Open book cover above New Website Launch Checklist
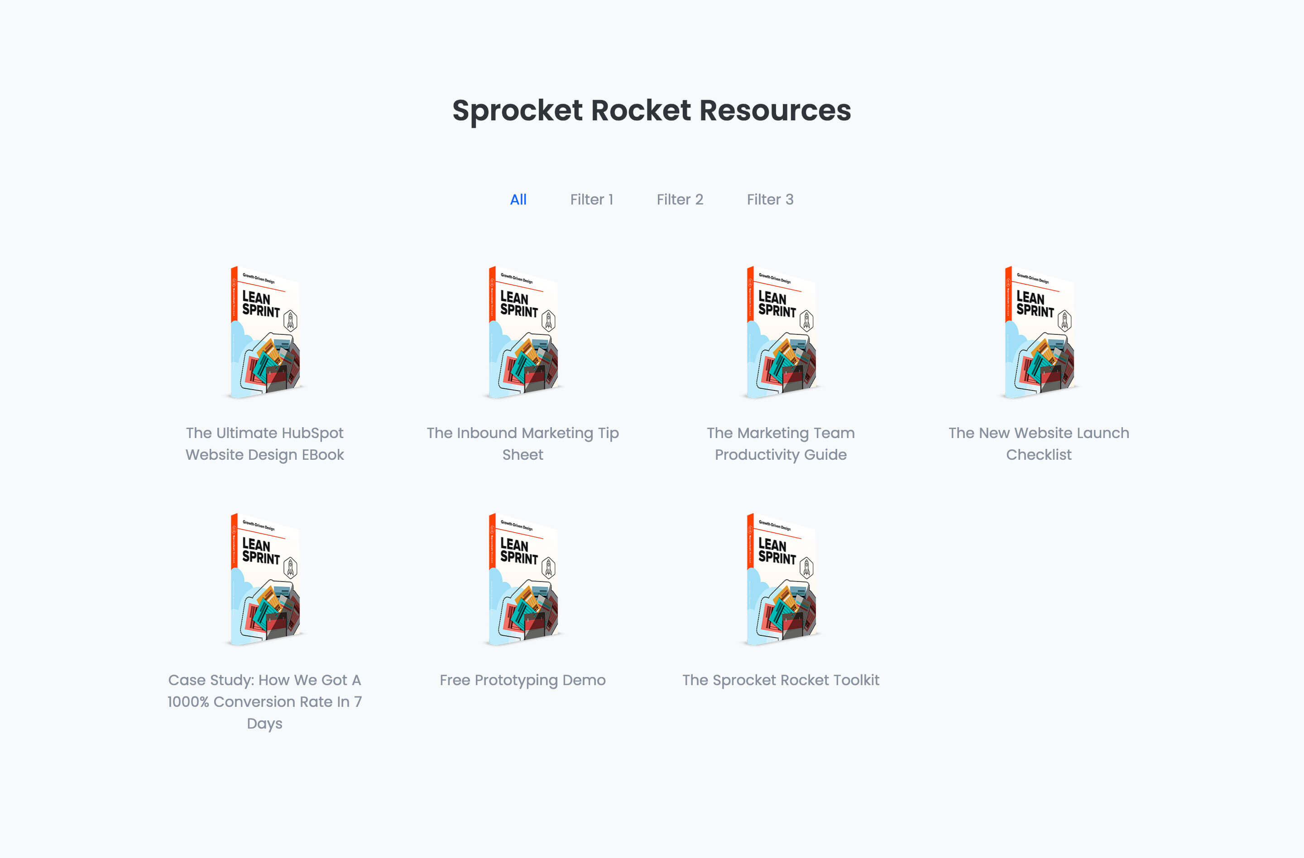Image resolution: width=1304 pixels, height=858 pixels. (1039, 332)
